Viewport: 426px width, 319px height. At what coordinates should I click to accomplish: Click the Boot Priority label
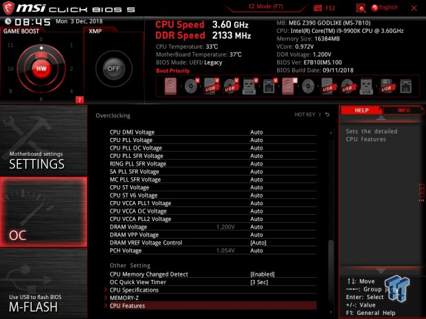[x=172, y=71]
